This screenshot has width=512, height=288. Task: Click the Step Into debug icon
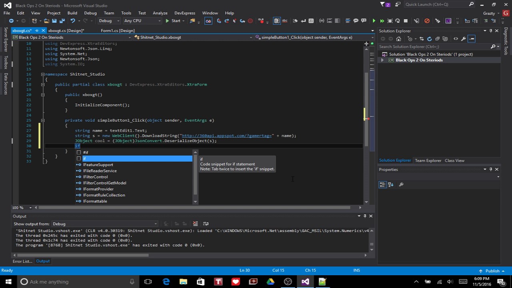pos(219,21)
